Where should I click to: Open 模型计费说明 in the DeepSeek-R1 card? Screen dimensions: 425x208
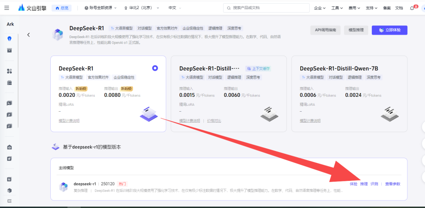tap(69, 121)
